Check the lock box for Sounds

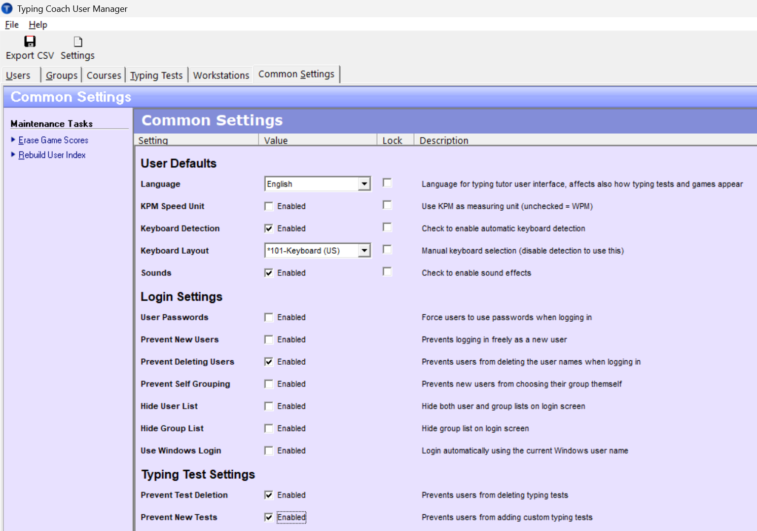pos(388,272)
